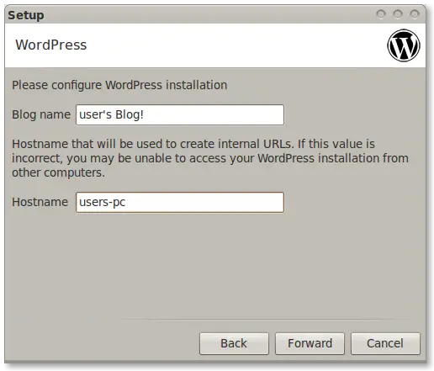Click the middle window control button in title bar
434x371 pixels.
pyautogui.click(x=398, y=13)
